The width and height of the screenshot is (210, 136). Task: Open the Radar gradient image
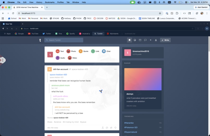point(143,79)
